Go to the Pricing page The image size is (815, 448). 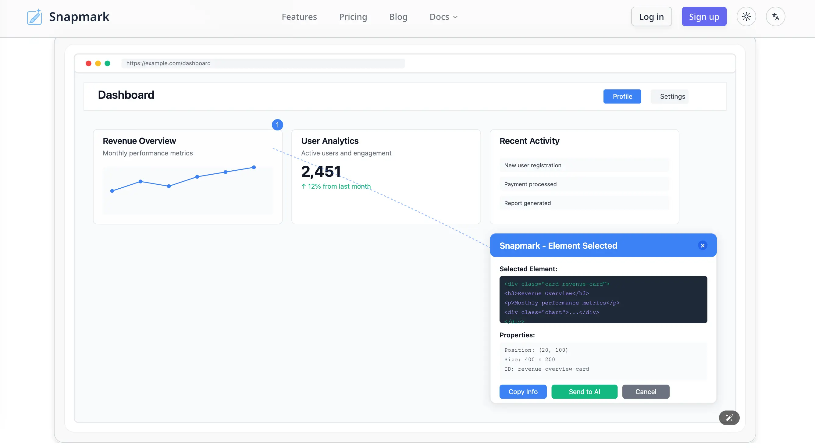tap(353, 17)
